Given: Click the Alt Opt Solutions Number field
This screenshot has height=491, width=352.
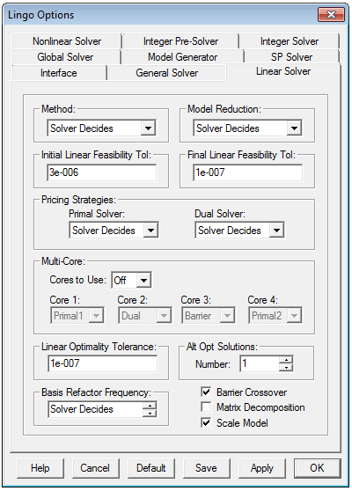Looking at the screenshot, I should click(260, 363).
